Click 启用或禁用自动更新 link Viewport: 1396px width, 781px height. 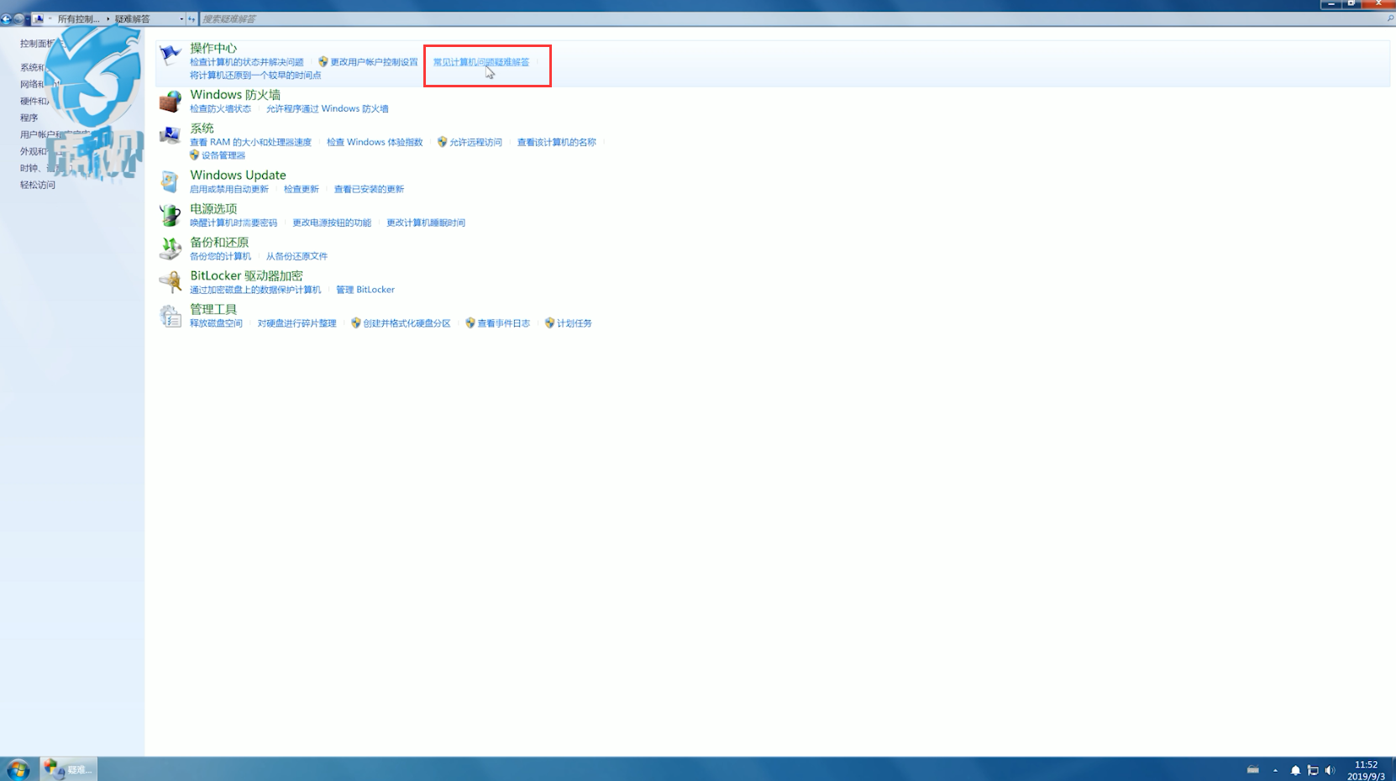click(229, 190)
